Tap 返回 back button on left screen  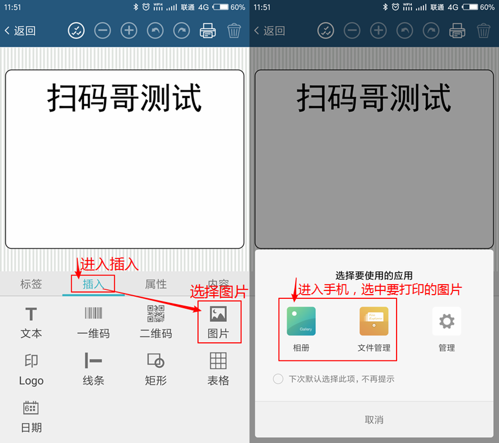(x=20, y=31)
